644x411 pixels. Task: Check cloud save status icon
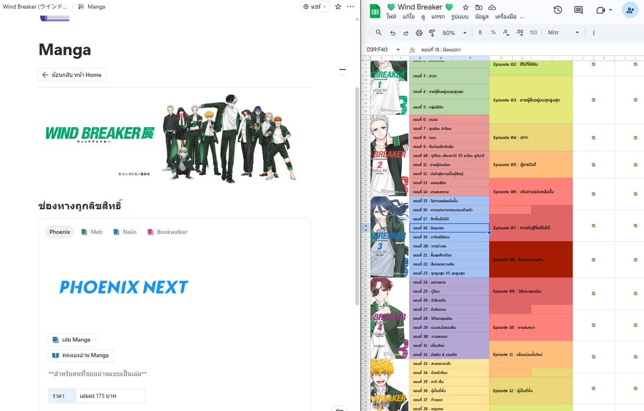click(x=492, y=8)
